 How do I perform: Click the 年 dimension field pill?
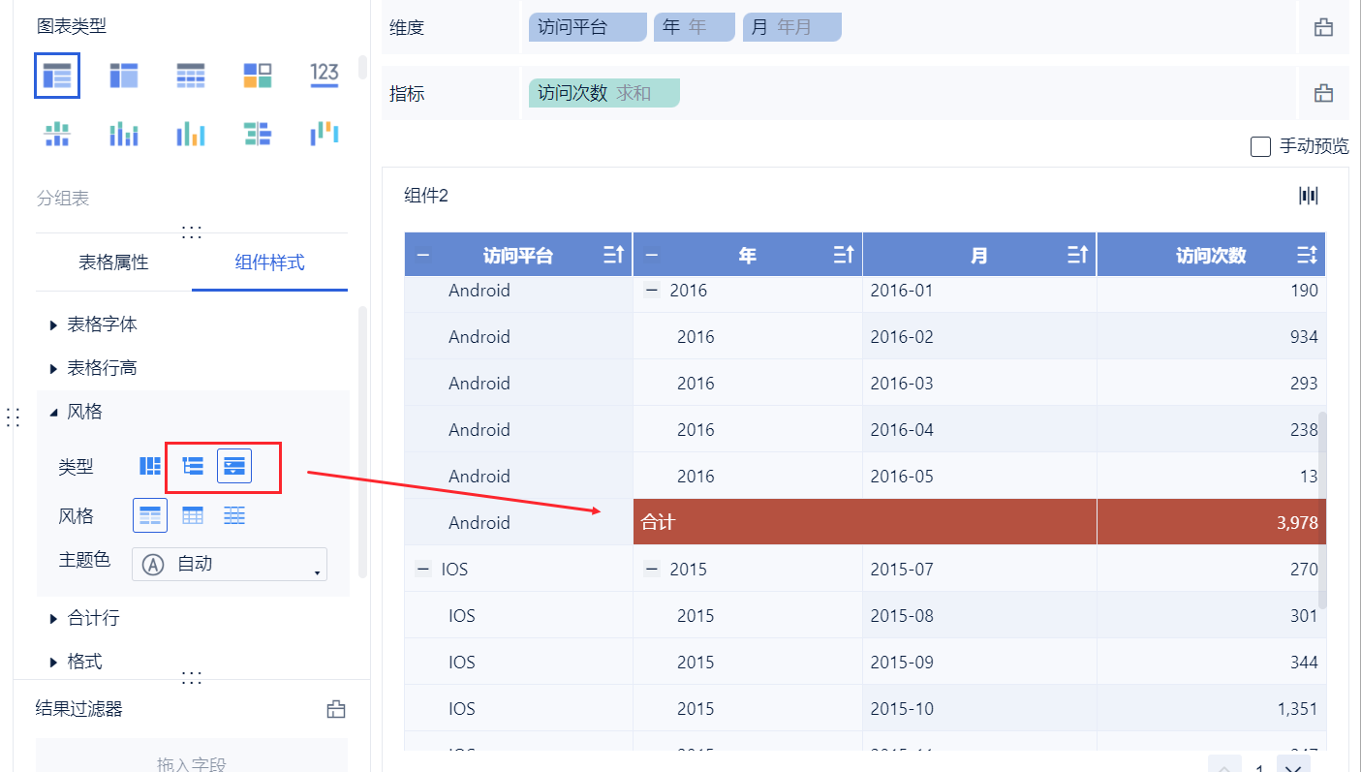coord(694,27)
